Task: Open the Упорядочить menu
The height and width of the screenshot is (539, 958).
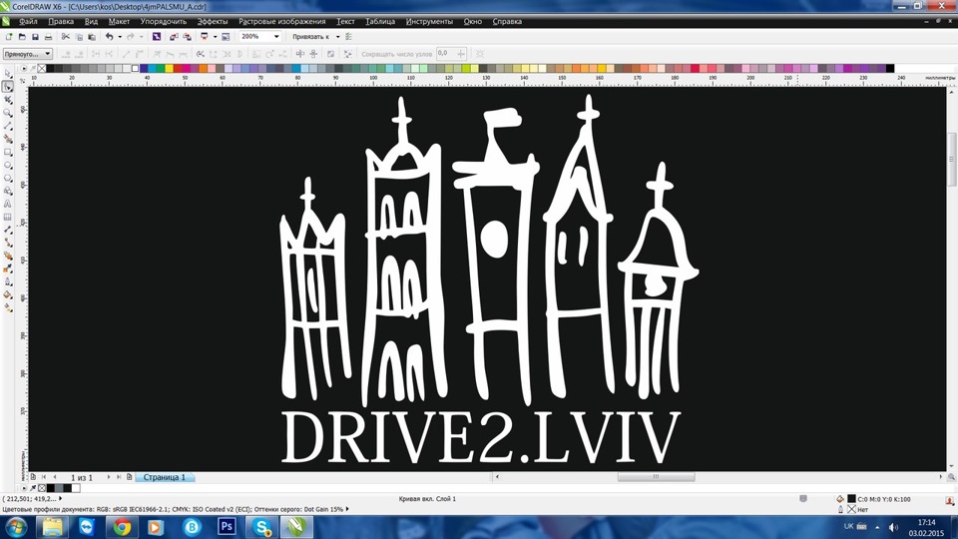Action: click(163, 21)
